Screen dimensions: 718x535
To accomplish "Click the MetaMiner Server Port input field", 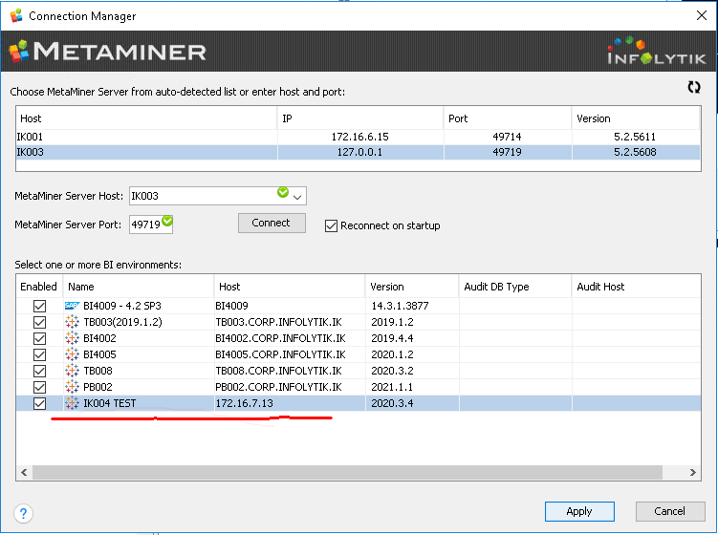I will pyautogui.click(x=151, y=225).
